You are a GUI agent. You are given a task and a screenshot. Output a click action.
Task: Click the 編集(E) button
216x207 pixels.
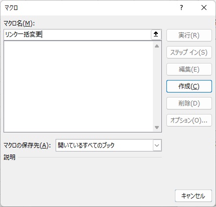tap(189, 69)
